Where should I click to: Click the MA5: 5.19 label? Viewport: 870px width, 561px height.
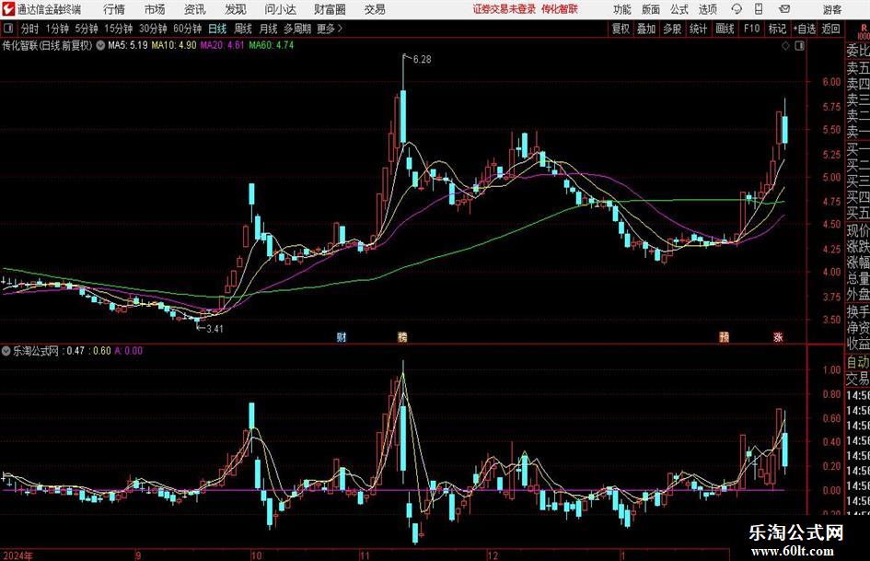click(x=128, y=45)
